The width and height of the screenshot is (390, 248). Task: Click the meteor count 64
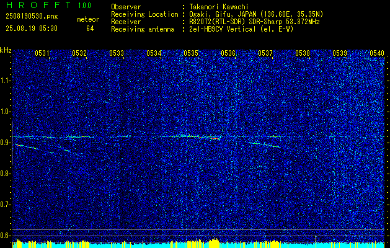[x=90, y=29]
